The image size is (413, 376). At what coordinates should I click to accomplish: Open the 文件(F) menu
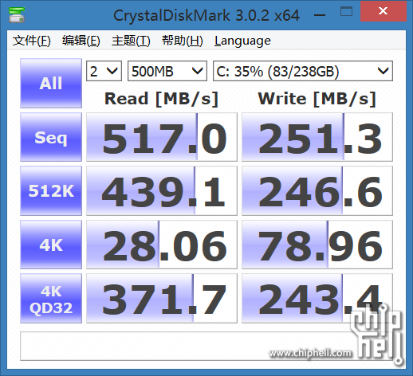(32, 41)
